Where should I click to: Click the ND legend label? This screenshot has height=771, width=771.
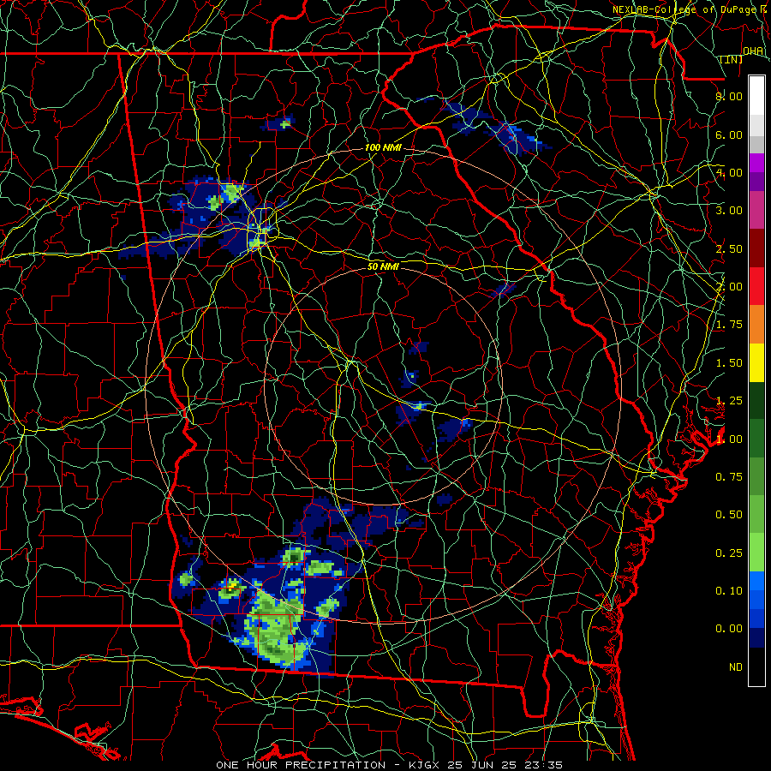[736, 667]
